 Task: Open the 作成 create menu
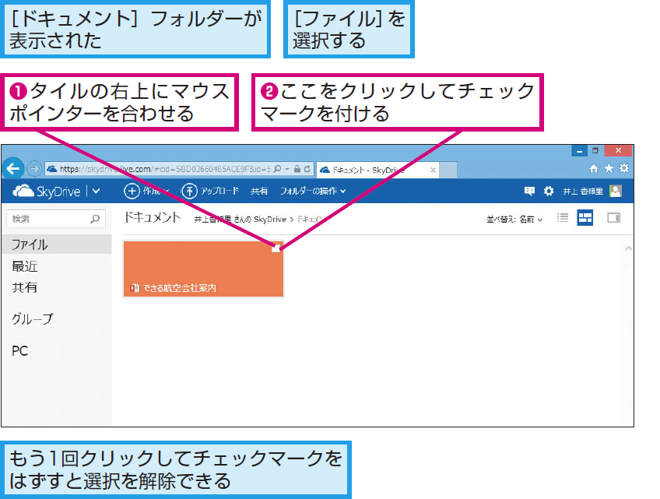146,191
